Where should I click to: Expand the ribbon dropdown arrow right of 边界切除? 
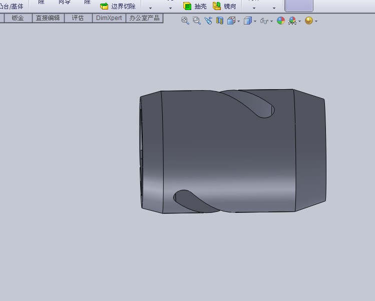150,8
